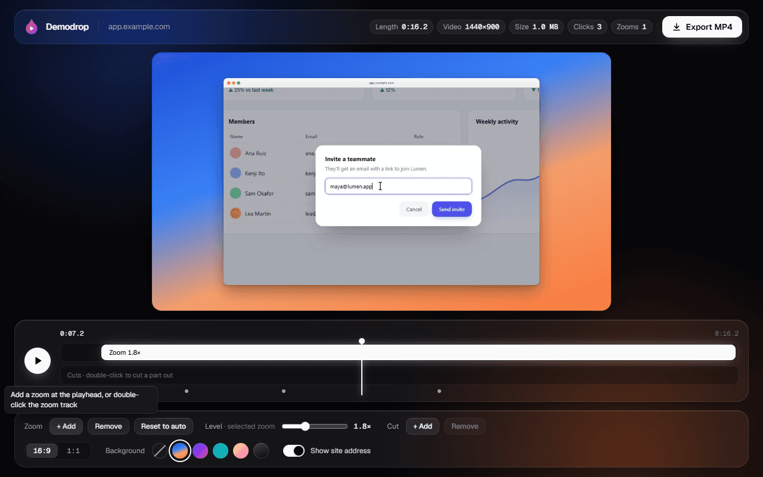
Task: Click Send invite in the preview
Action: [452, 209]
